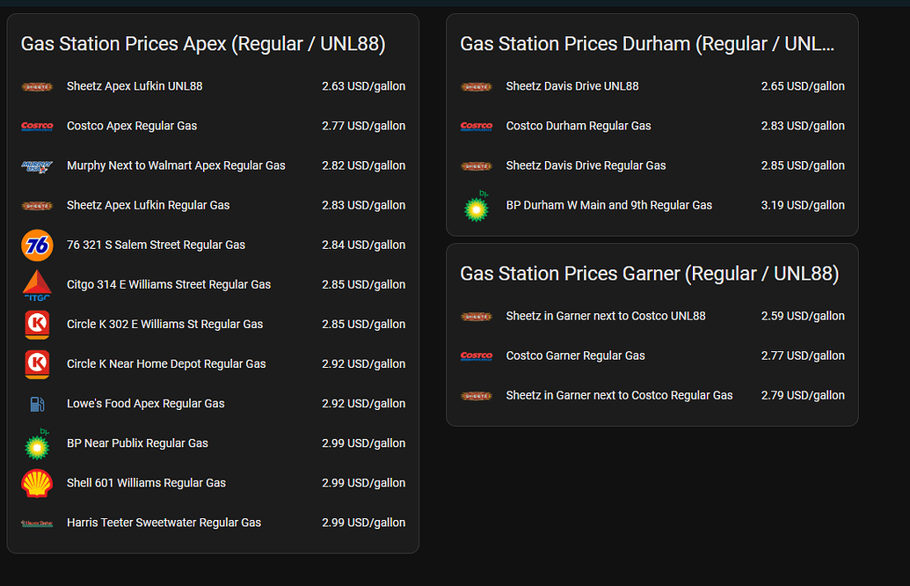This screenshot has width=910, height=586.
Task: Click the Harris Teeter icon in Apex list
Action: (36, 522)
